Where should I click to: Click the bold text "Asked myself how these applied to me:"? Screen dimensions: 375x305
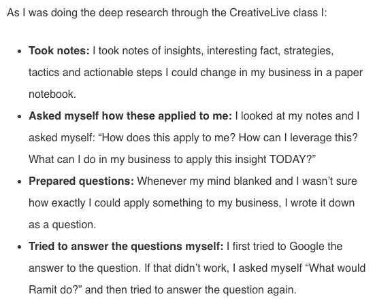[131, 116]
